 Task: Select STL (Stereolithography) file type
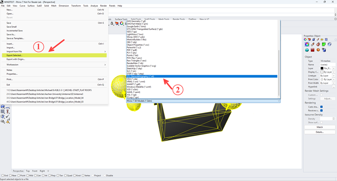point(202,77)
